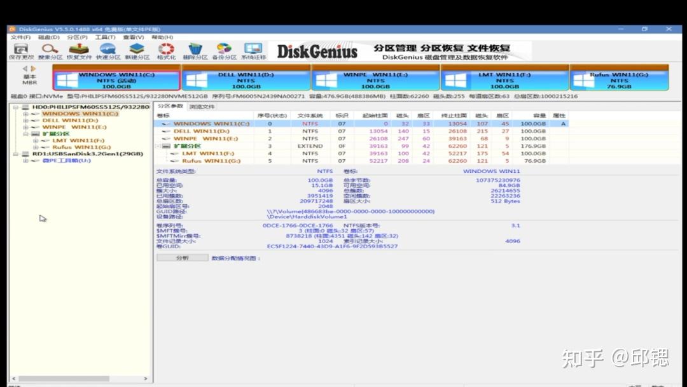Select WINPE WIN11(E:) in the disk tree
Viewport: 687px width, 387px height.
click(74, 127)
